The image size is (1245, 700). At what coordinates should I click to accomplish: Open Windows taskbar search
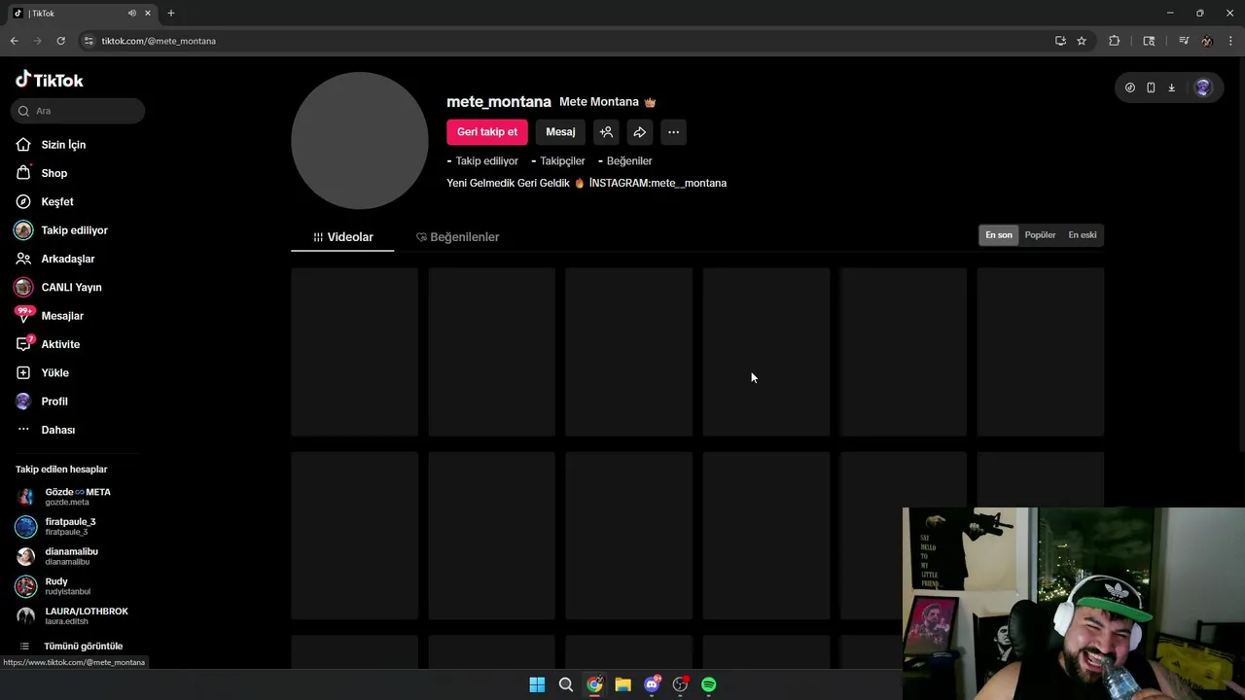pos(565,684)
